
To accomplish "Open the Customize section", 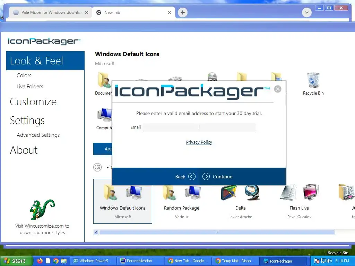I will click(33, 102).
